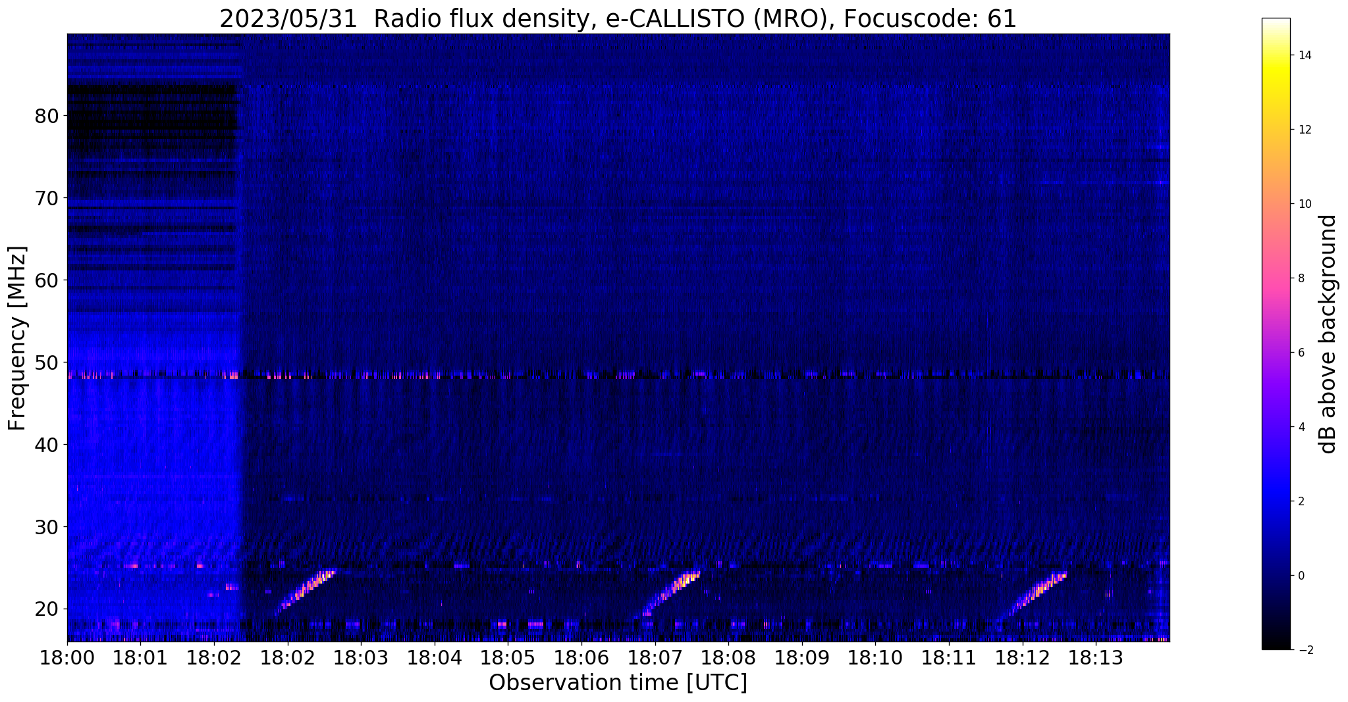Click the colorbar tick label 12
This screenshot has width=1348, height=702.
click(x=1304, y=130)
